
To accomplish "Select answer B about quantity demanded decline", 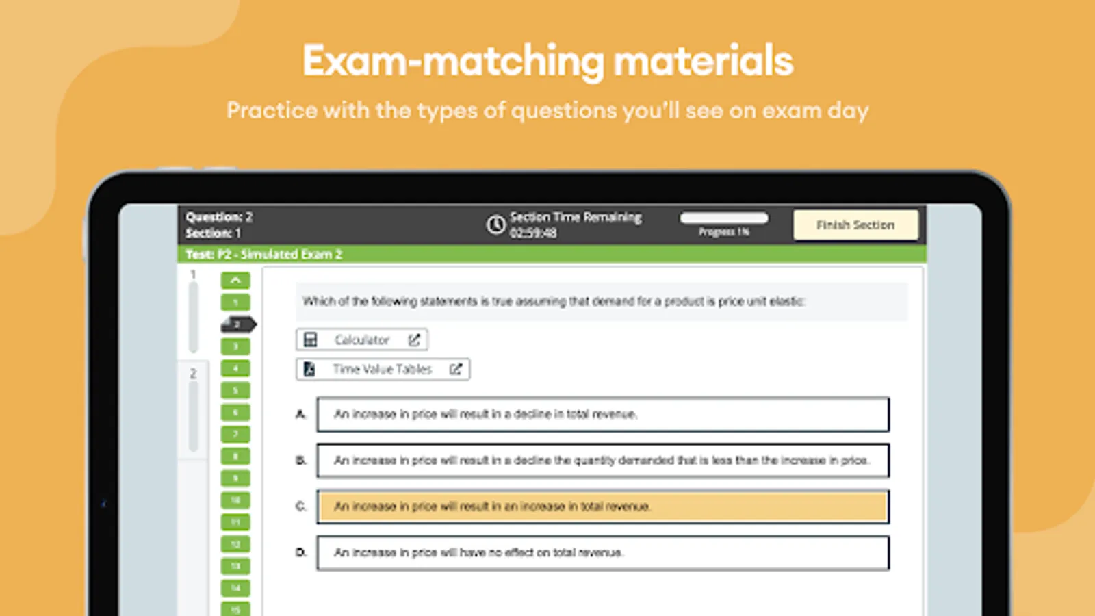I will click(602, 461).
